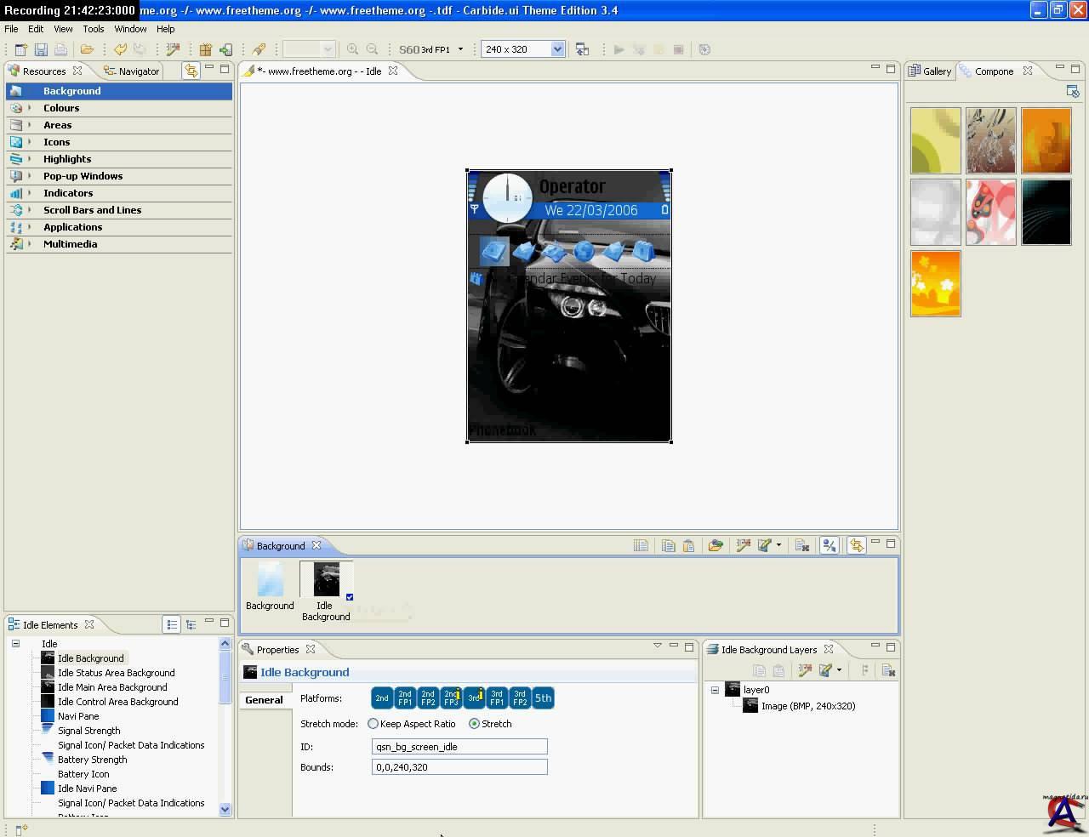
Task: Collapse the layer0 tree node
Action: pos(715,690)
